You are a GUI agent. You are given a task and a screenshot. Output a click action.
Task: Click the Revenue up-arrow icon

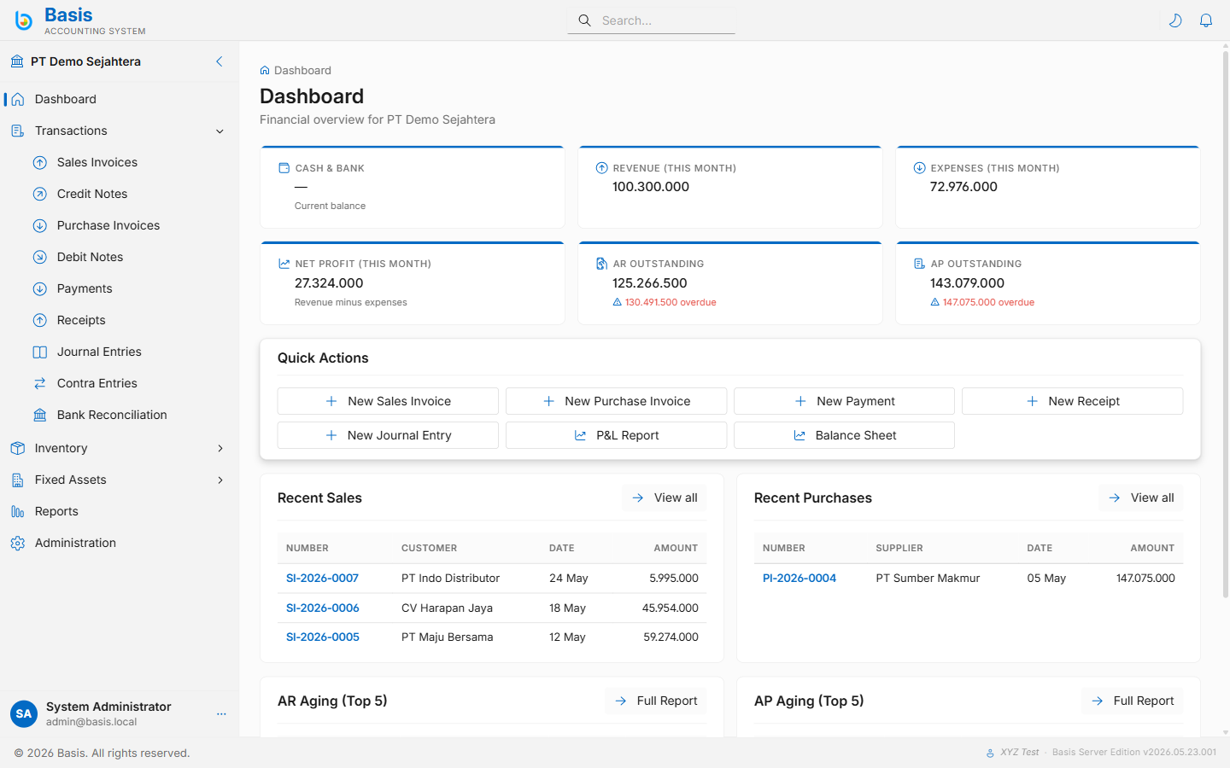[602, 168]
